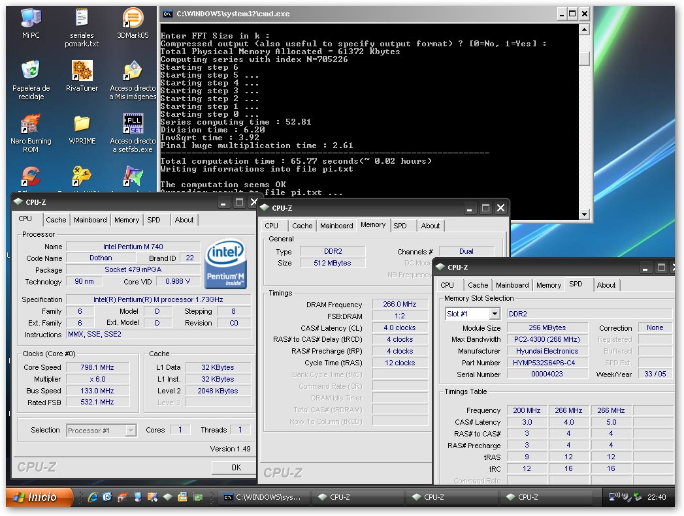
Task: Click the cmd window scrollbar thumb
Action: tap(584, 58)
